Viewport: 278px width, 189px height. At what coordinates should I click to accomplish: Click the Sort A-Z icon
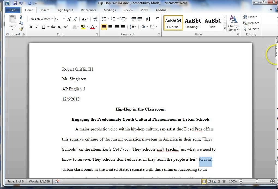(x=148, y=19)
